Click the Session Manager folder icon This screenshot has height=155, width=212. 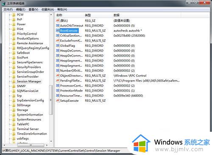[14, 82]
